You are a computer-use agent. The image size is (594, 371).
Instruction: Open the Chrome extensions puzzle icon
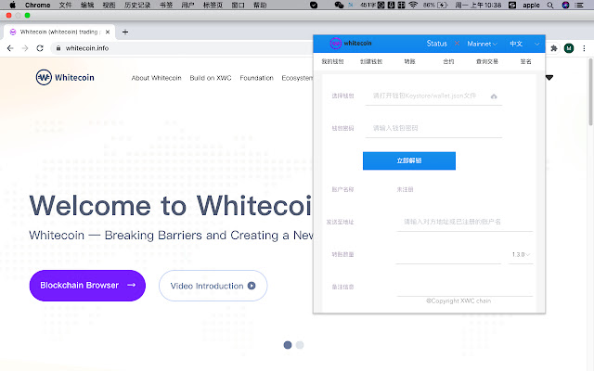(x=554, y=48)
